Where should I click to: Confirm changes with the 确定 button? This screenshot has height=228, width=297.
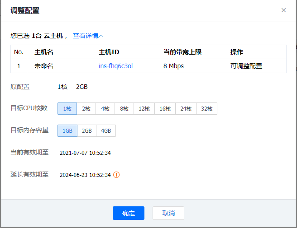pos(129,213)
